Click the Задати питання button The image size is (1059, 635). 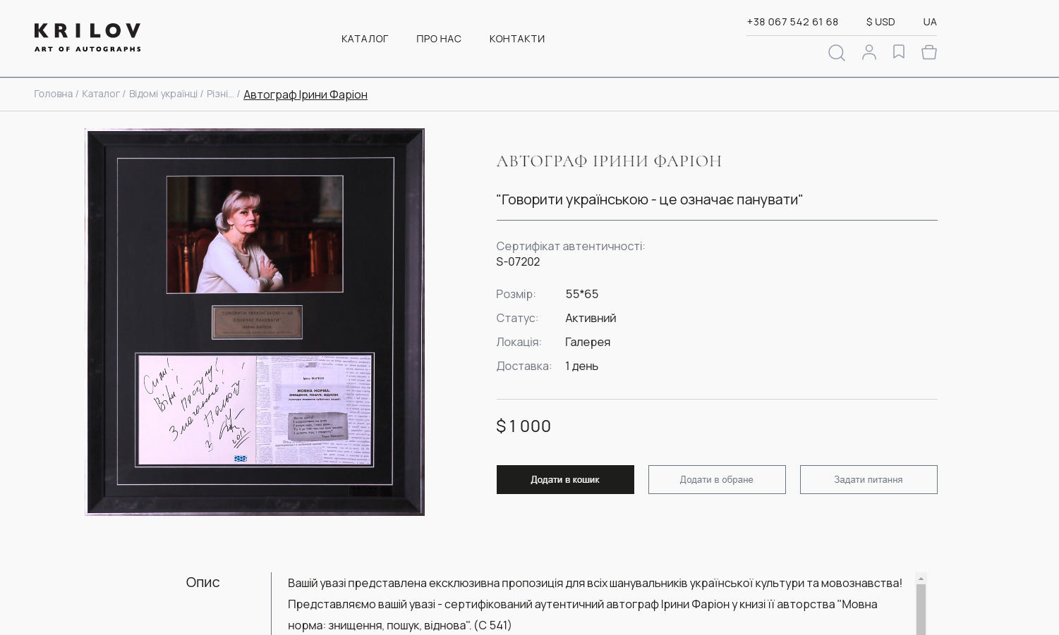tap(869, 479)
